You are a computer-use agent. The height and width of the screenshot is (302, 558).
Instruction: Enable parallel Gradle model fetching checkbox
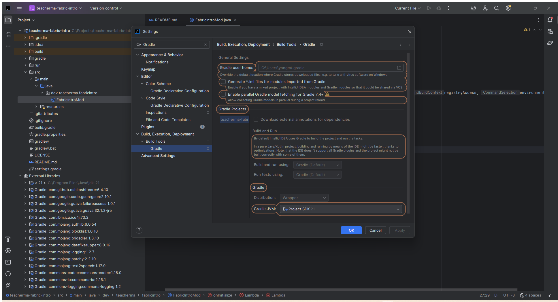click(x=223, y=94)
